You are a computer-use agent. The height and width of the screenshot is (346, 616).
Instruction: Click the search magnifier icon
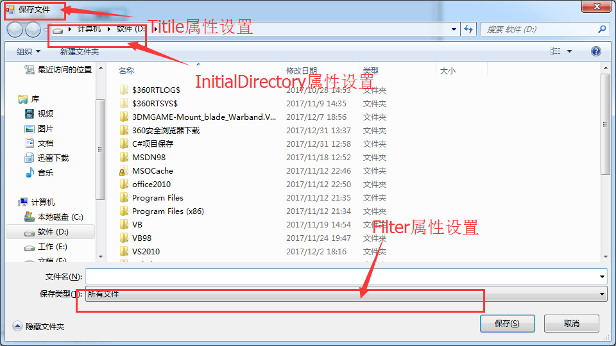click(x=602, y=29)
